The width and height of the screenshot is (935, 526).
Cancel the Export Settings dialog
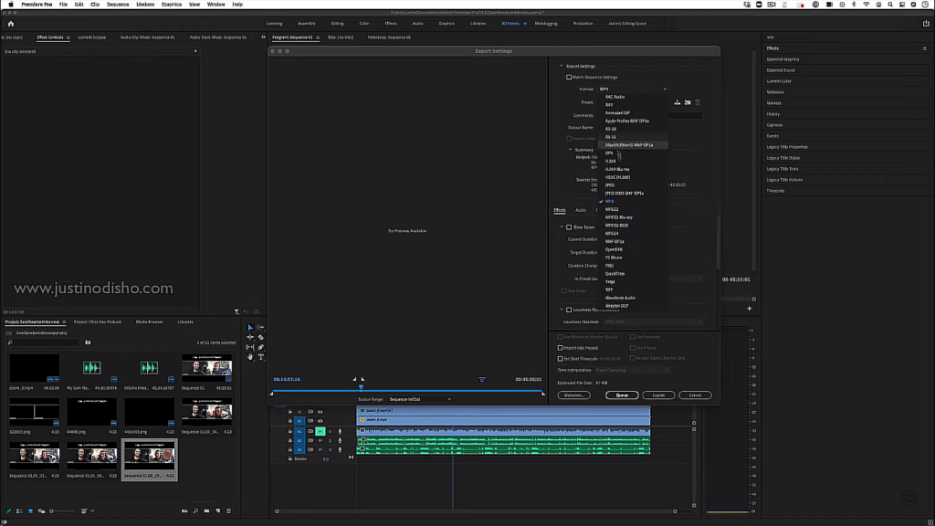pos(695,395)
